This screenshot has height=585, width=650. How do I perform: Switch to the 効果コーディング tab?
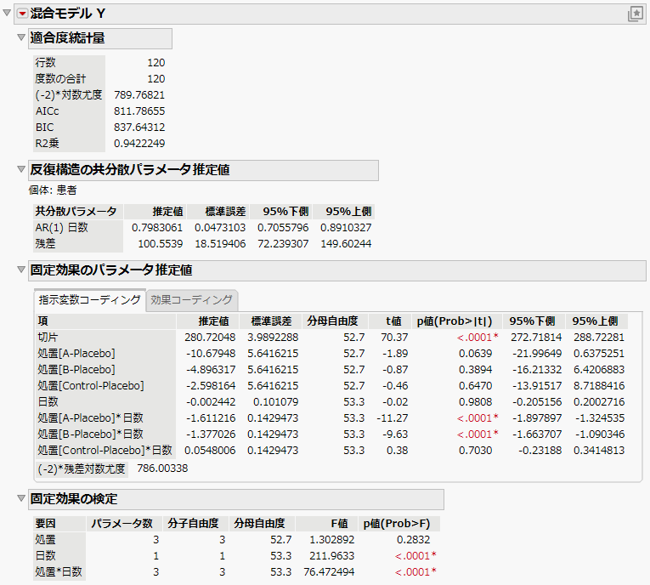pyautogui.click(x=191, y=300)
